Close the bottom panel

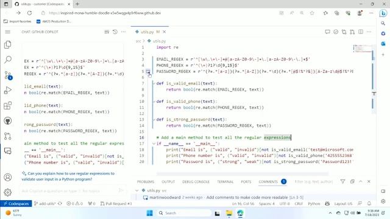(x=369, y=181)
